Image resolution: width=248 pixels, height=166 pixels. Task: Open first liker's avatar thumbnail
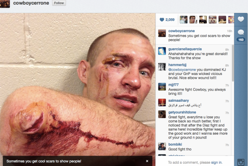(184, 20)
